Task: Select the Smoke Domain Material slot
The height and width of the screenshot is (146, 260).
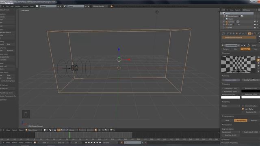Action: tap(239, 38)
